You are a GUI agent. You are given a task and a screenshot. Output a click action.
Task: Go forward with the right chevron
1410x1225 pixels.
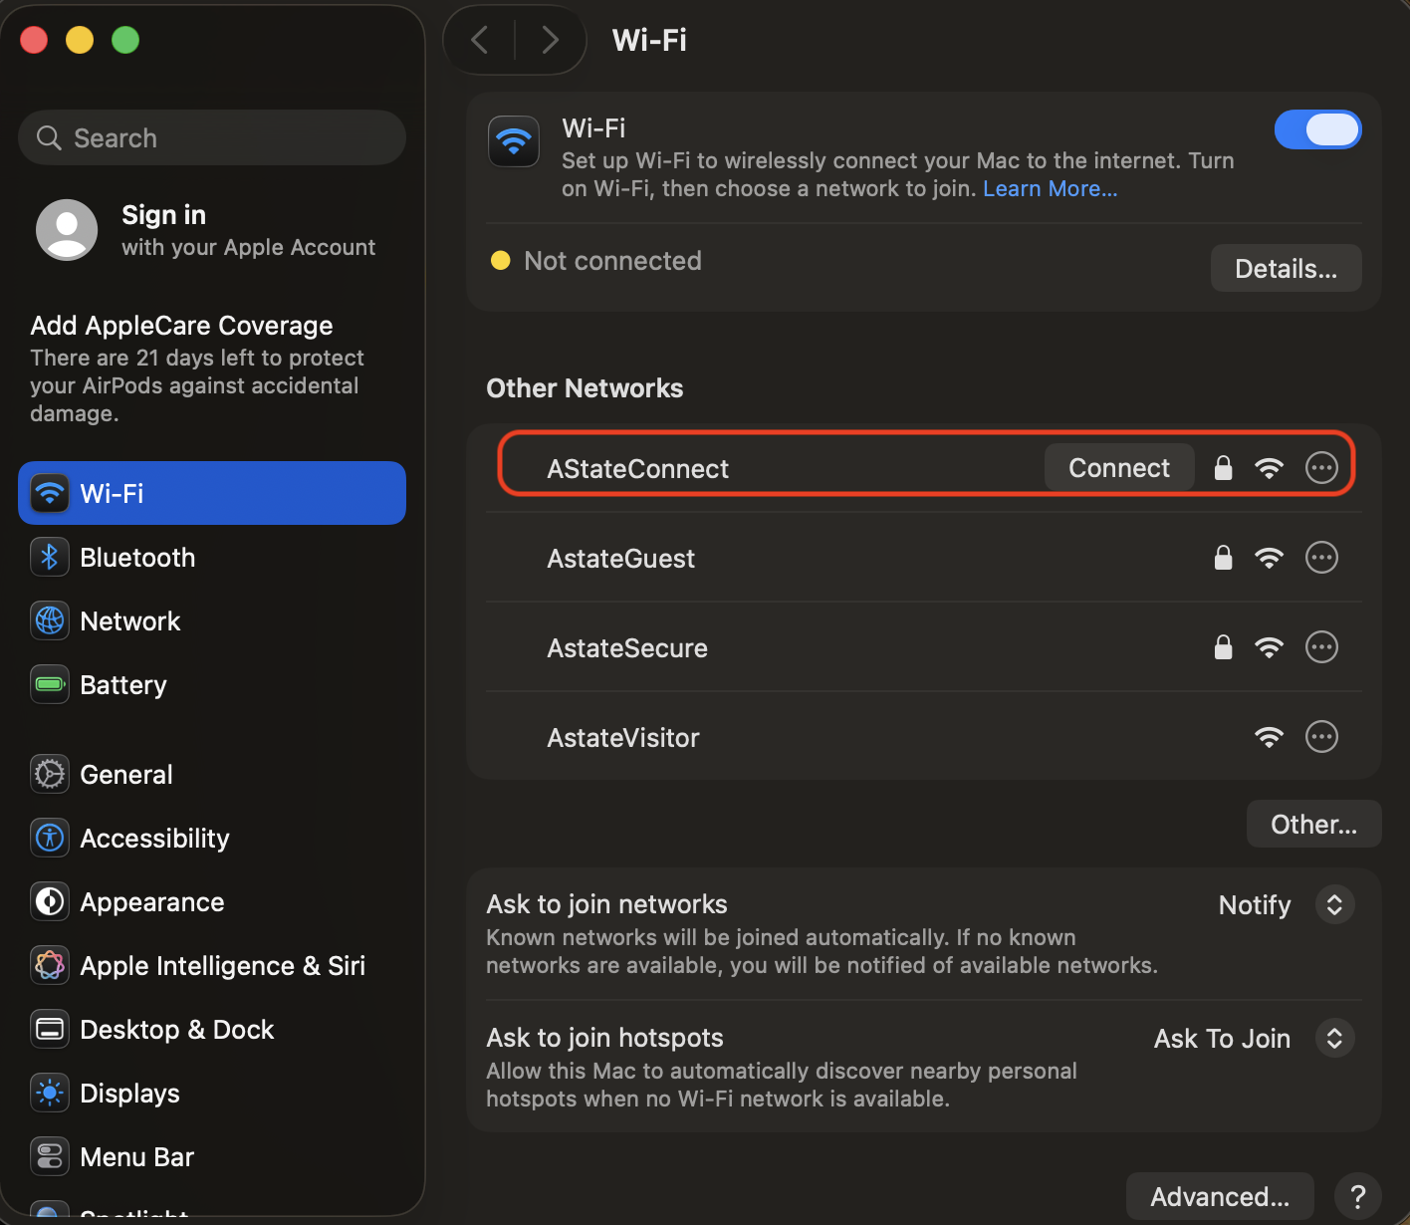550,40
